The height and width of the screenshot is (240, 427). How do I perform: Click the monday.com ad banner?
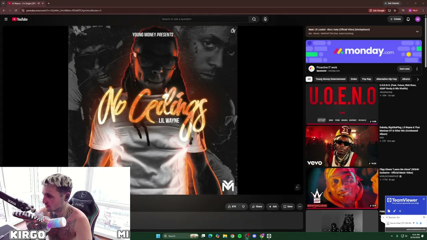pos(364,52)
